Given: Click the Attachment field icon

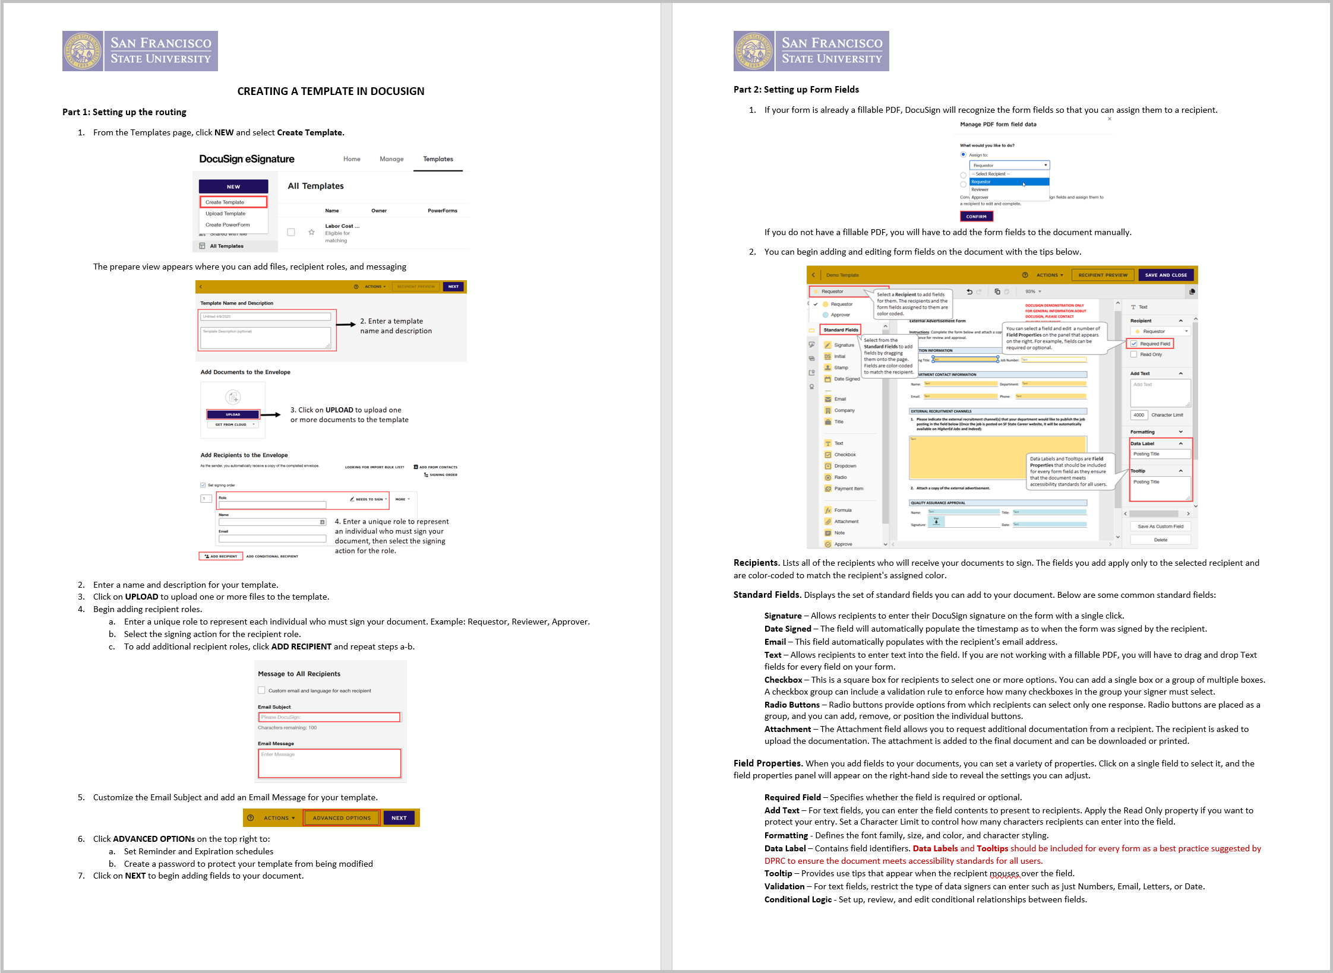Looking at the screenshot, I should coord(828,521).
